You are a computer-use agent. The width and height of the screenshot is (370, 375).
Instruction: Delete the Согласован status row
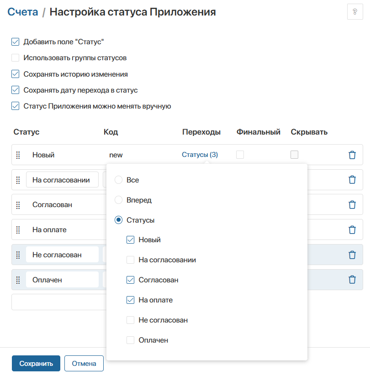click(x=352, y=205)
